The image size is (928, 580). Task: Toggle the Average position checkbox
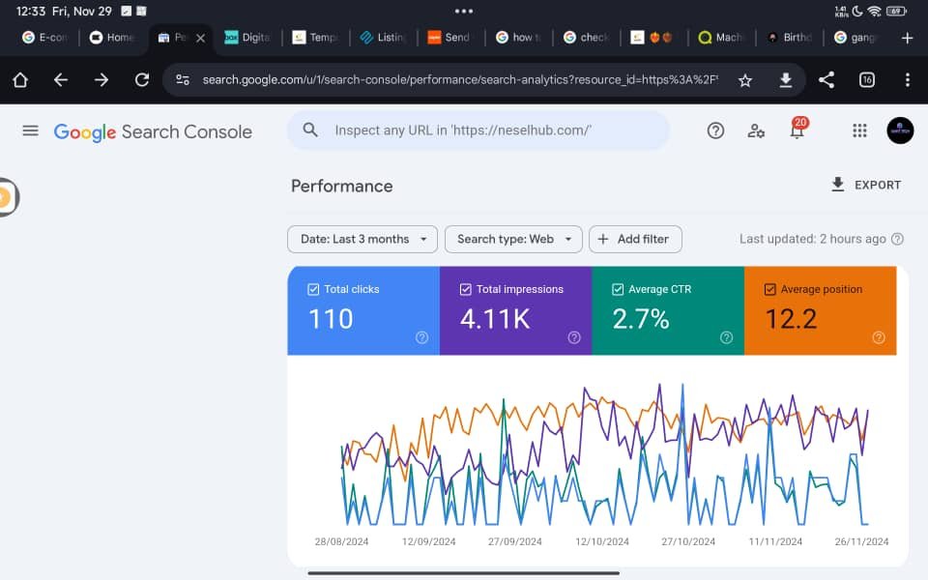(x=770, y=289)
